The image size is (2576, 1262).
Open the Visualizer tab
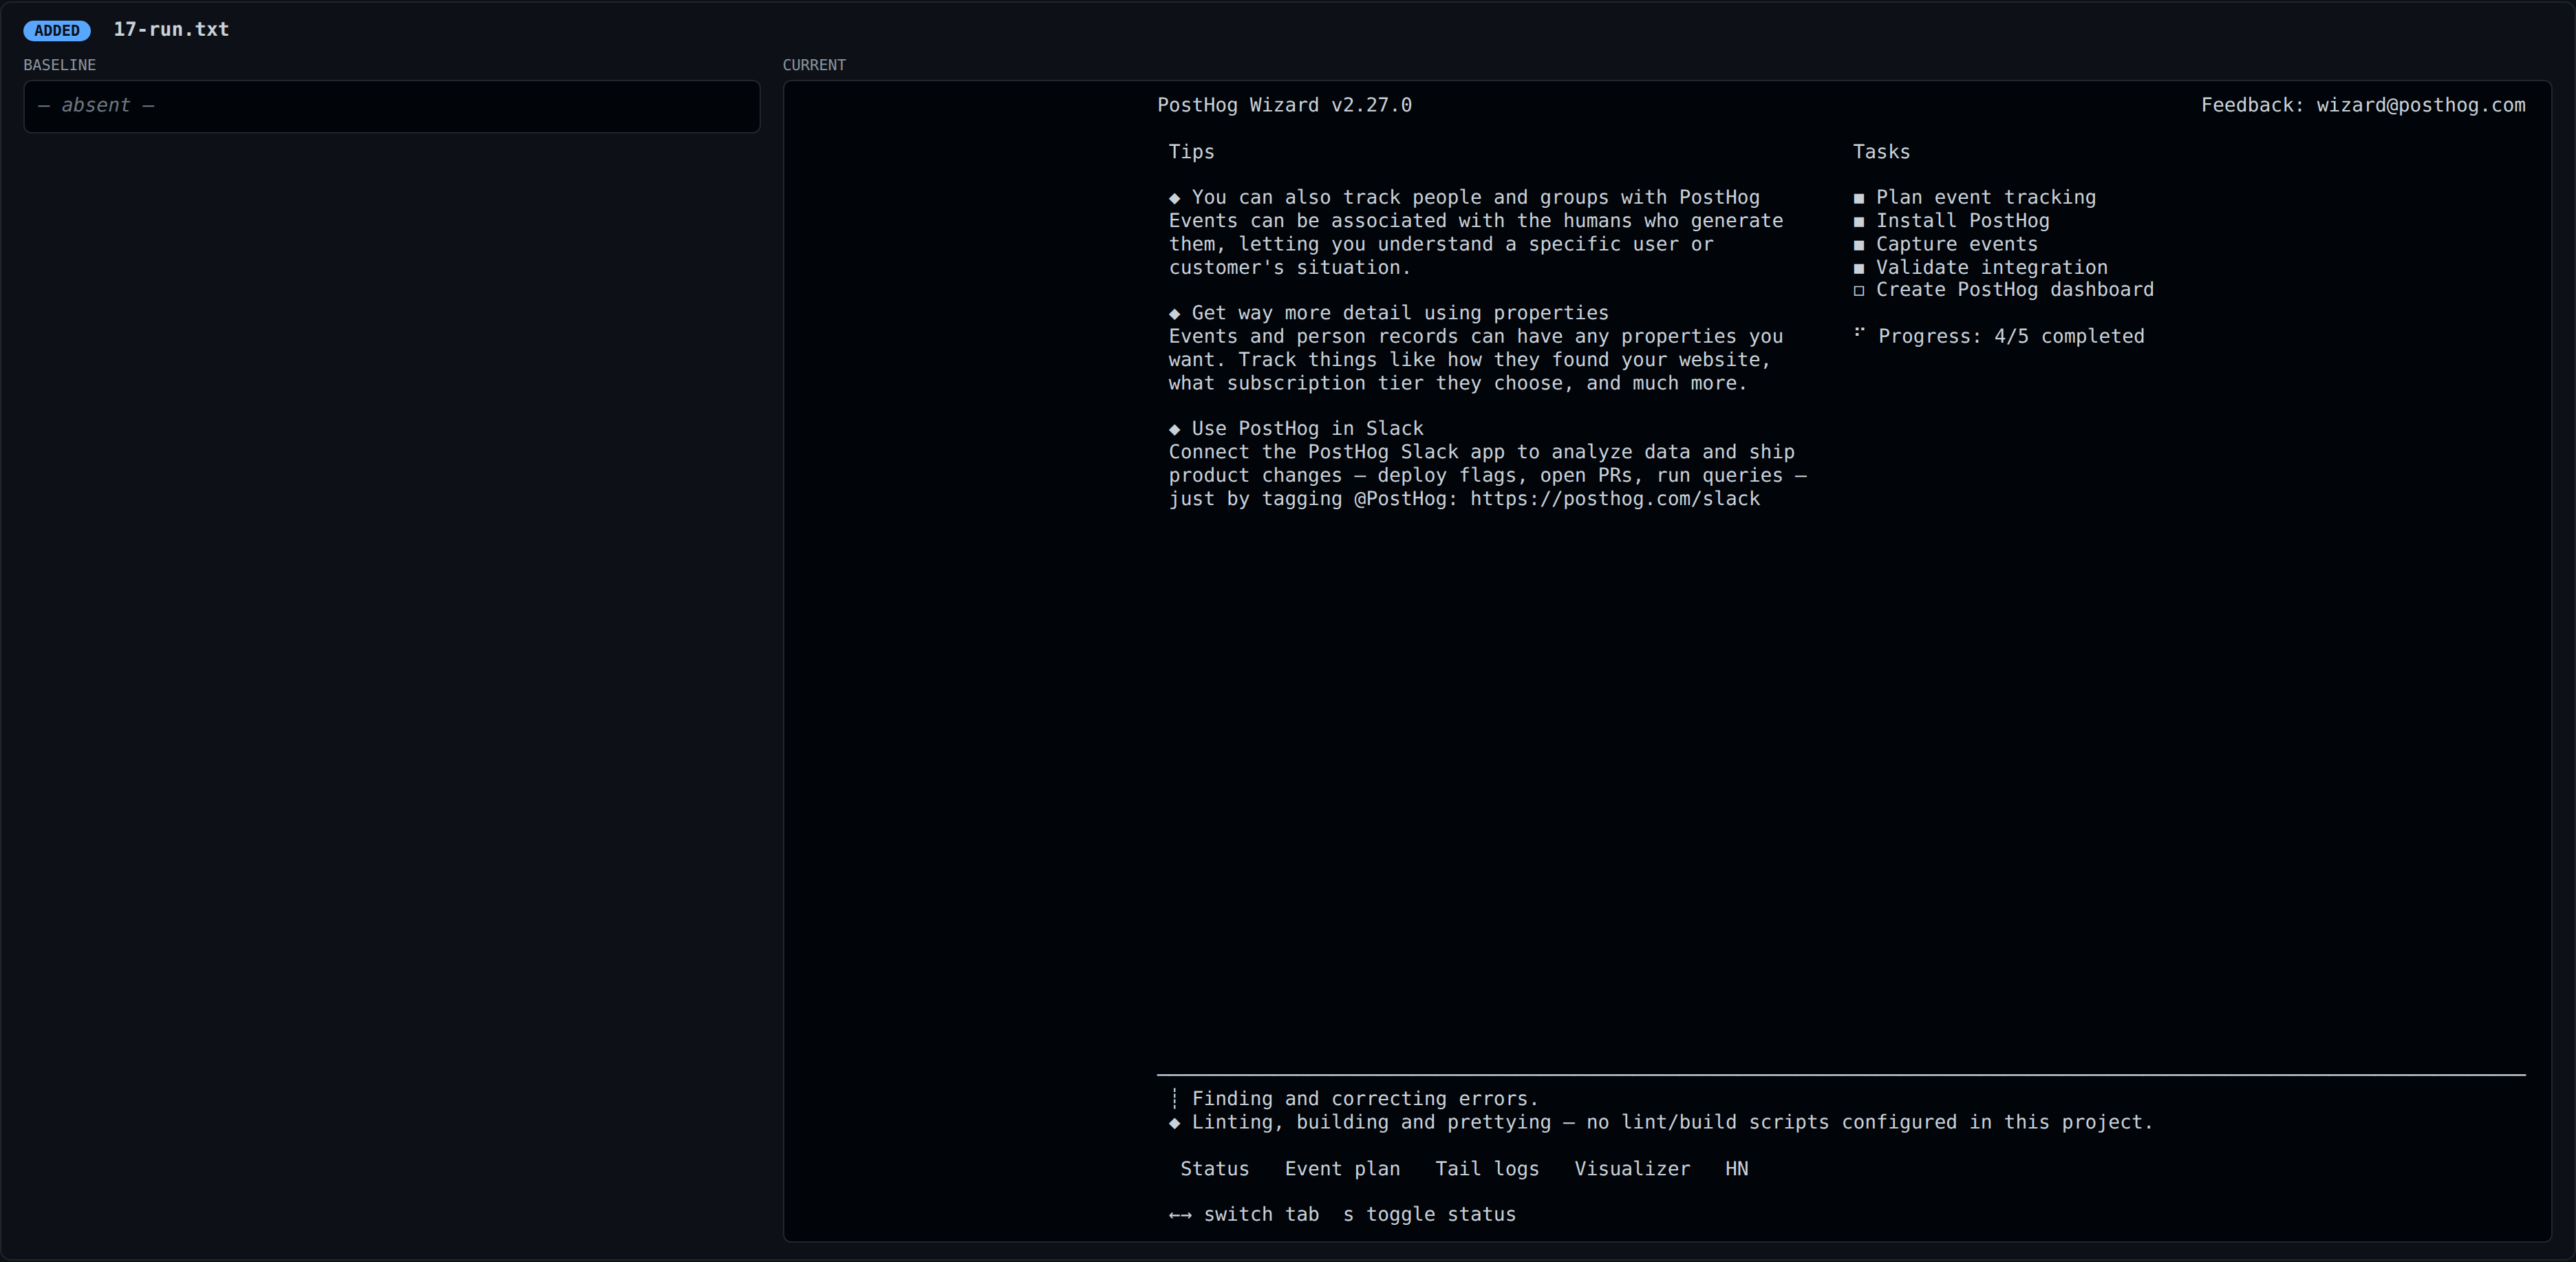click(x=1632, y=1168)
